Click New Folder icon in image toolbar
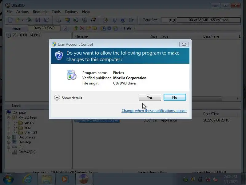 point(89,28)
